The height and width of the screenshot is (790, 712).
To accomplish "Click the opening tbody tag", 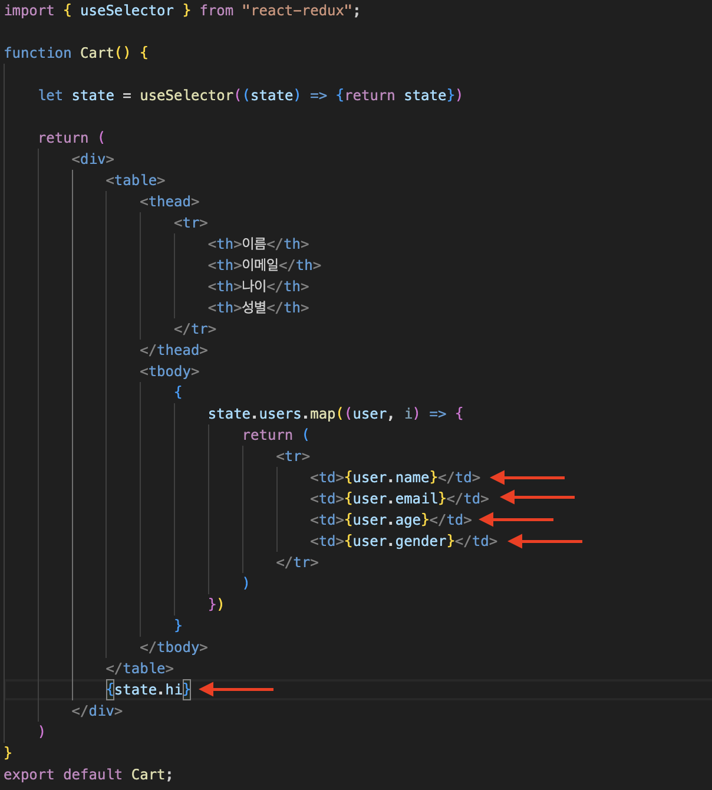I will (170, 371).
